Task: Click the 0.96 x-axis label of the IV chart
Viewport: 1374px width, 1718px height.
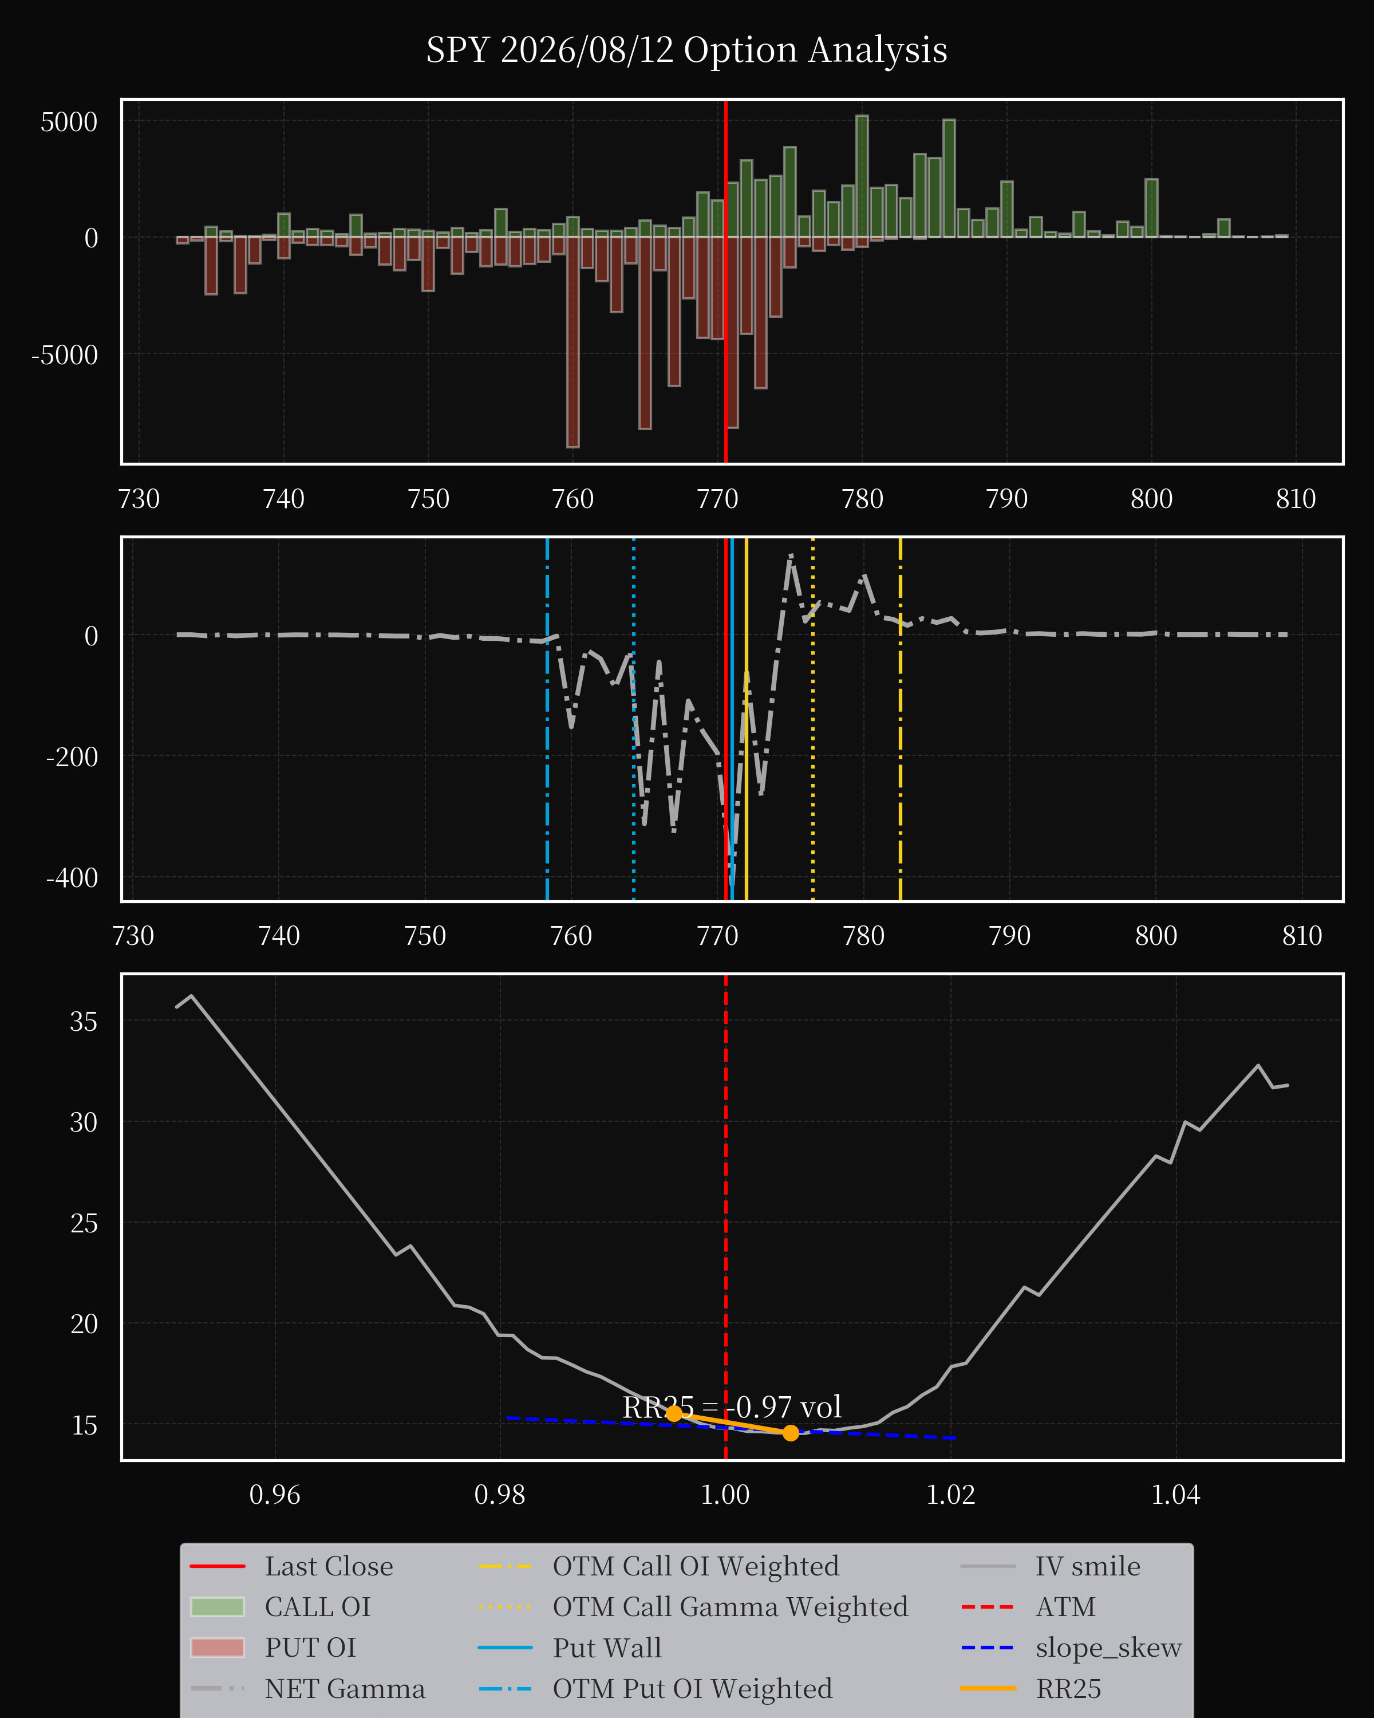Action: (275, 1494)
